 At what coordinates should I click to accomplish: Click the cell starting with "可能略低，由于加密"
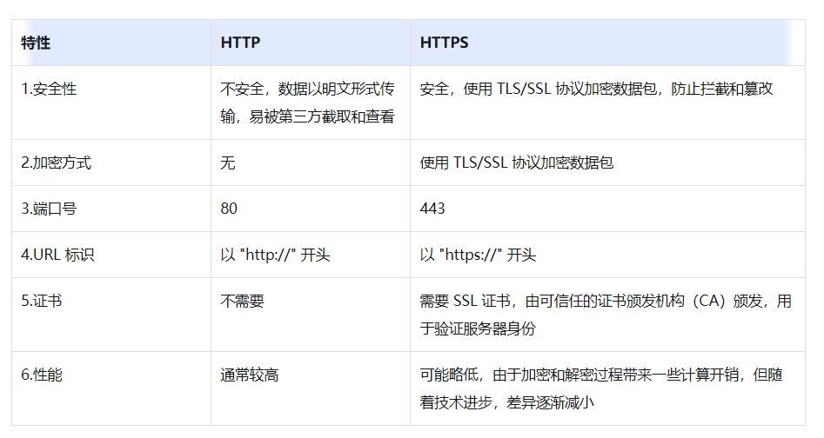pos(601,388)
